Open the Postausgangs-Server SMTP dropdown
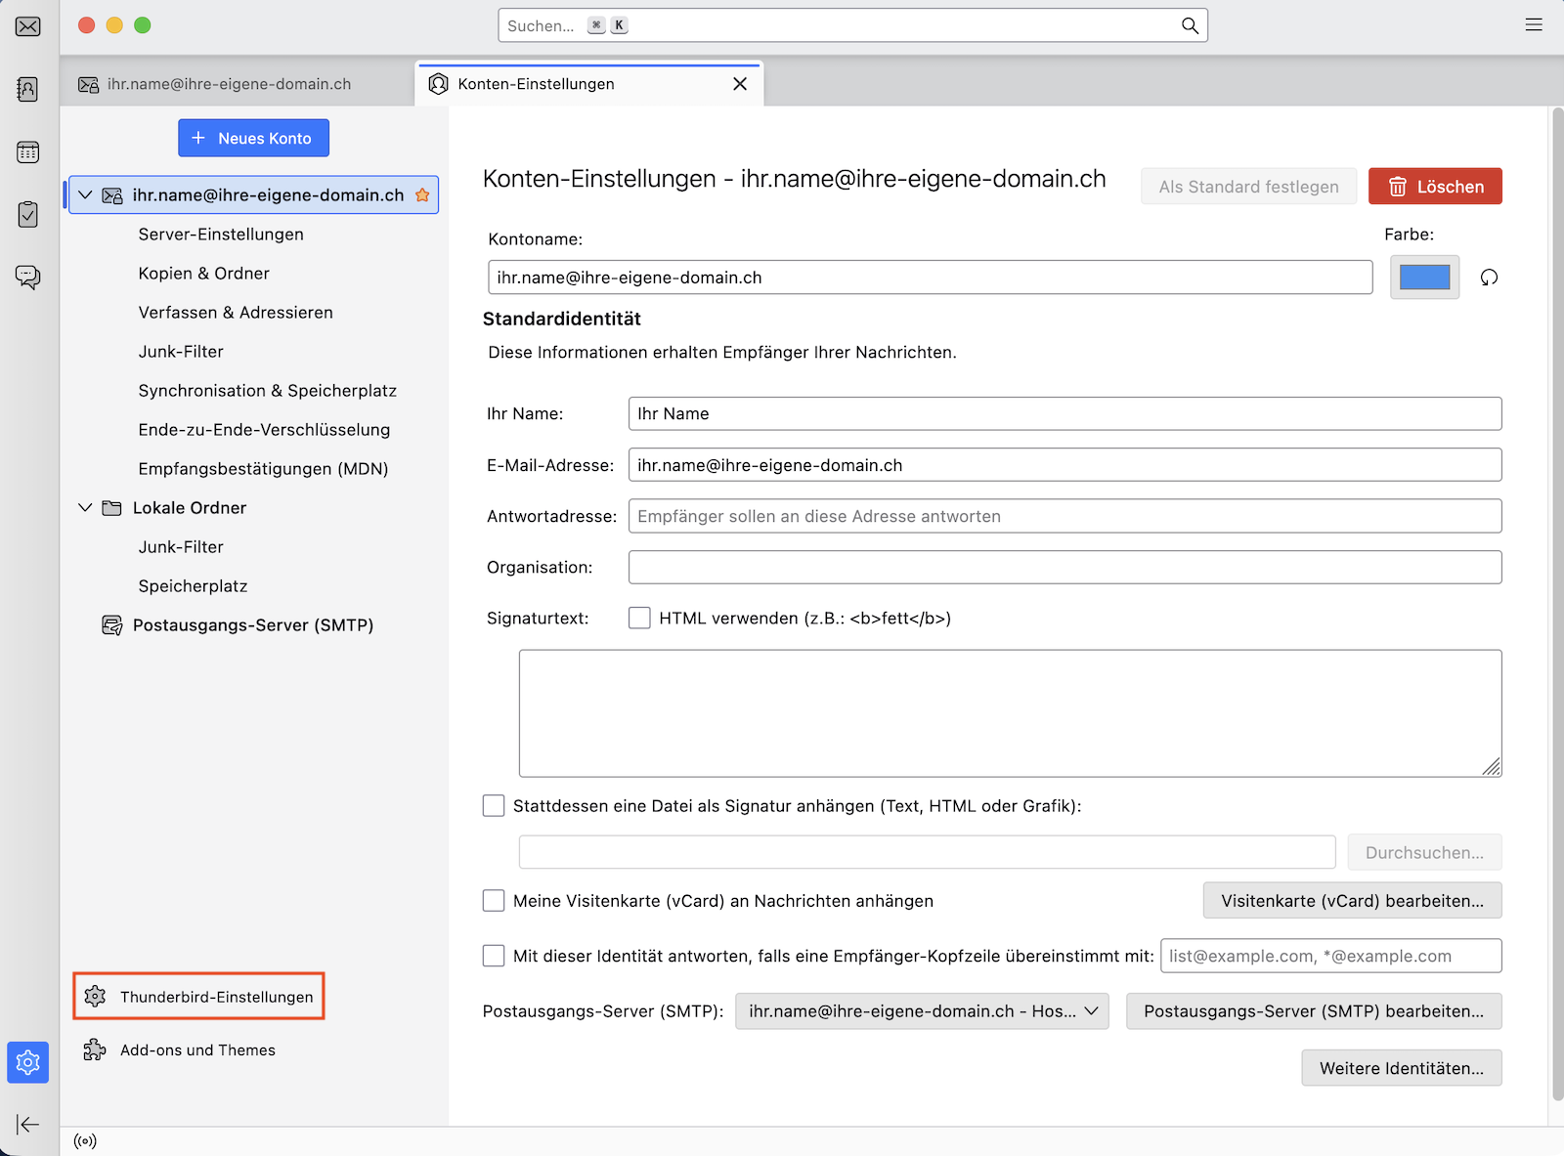Image resolution: width=1564 pixels, height=1156 pixels. coord(922,1011)
